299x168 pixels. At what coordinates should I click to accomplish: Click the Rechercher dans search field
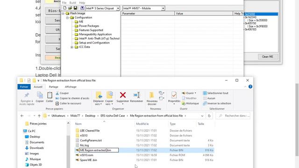(x=233, y=116)
